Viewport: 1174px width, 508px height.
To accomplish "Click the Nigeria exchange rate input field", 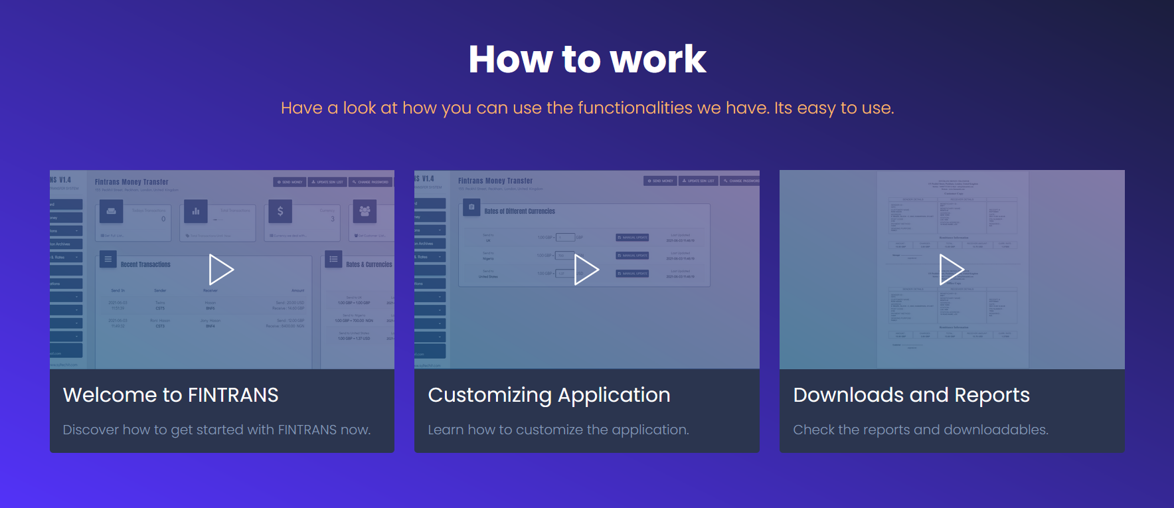I will [x=564, y=256].
